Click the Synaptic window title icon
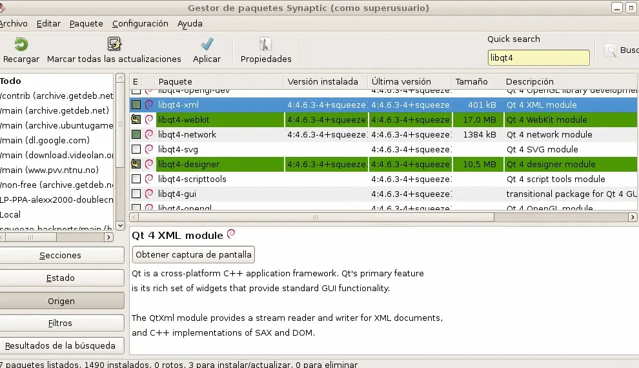The image size is (639, 368). [2, 8]
